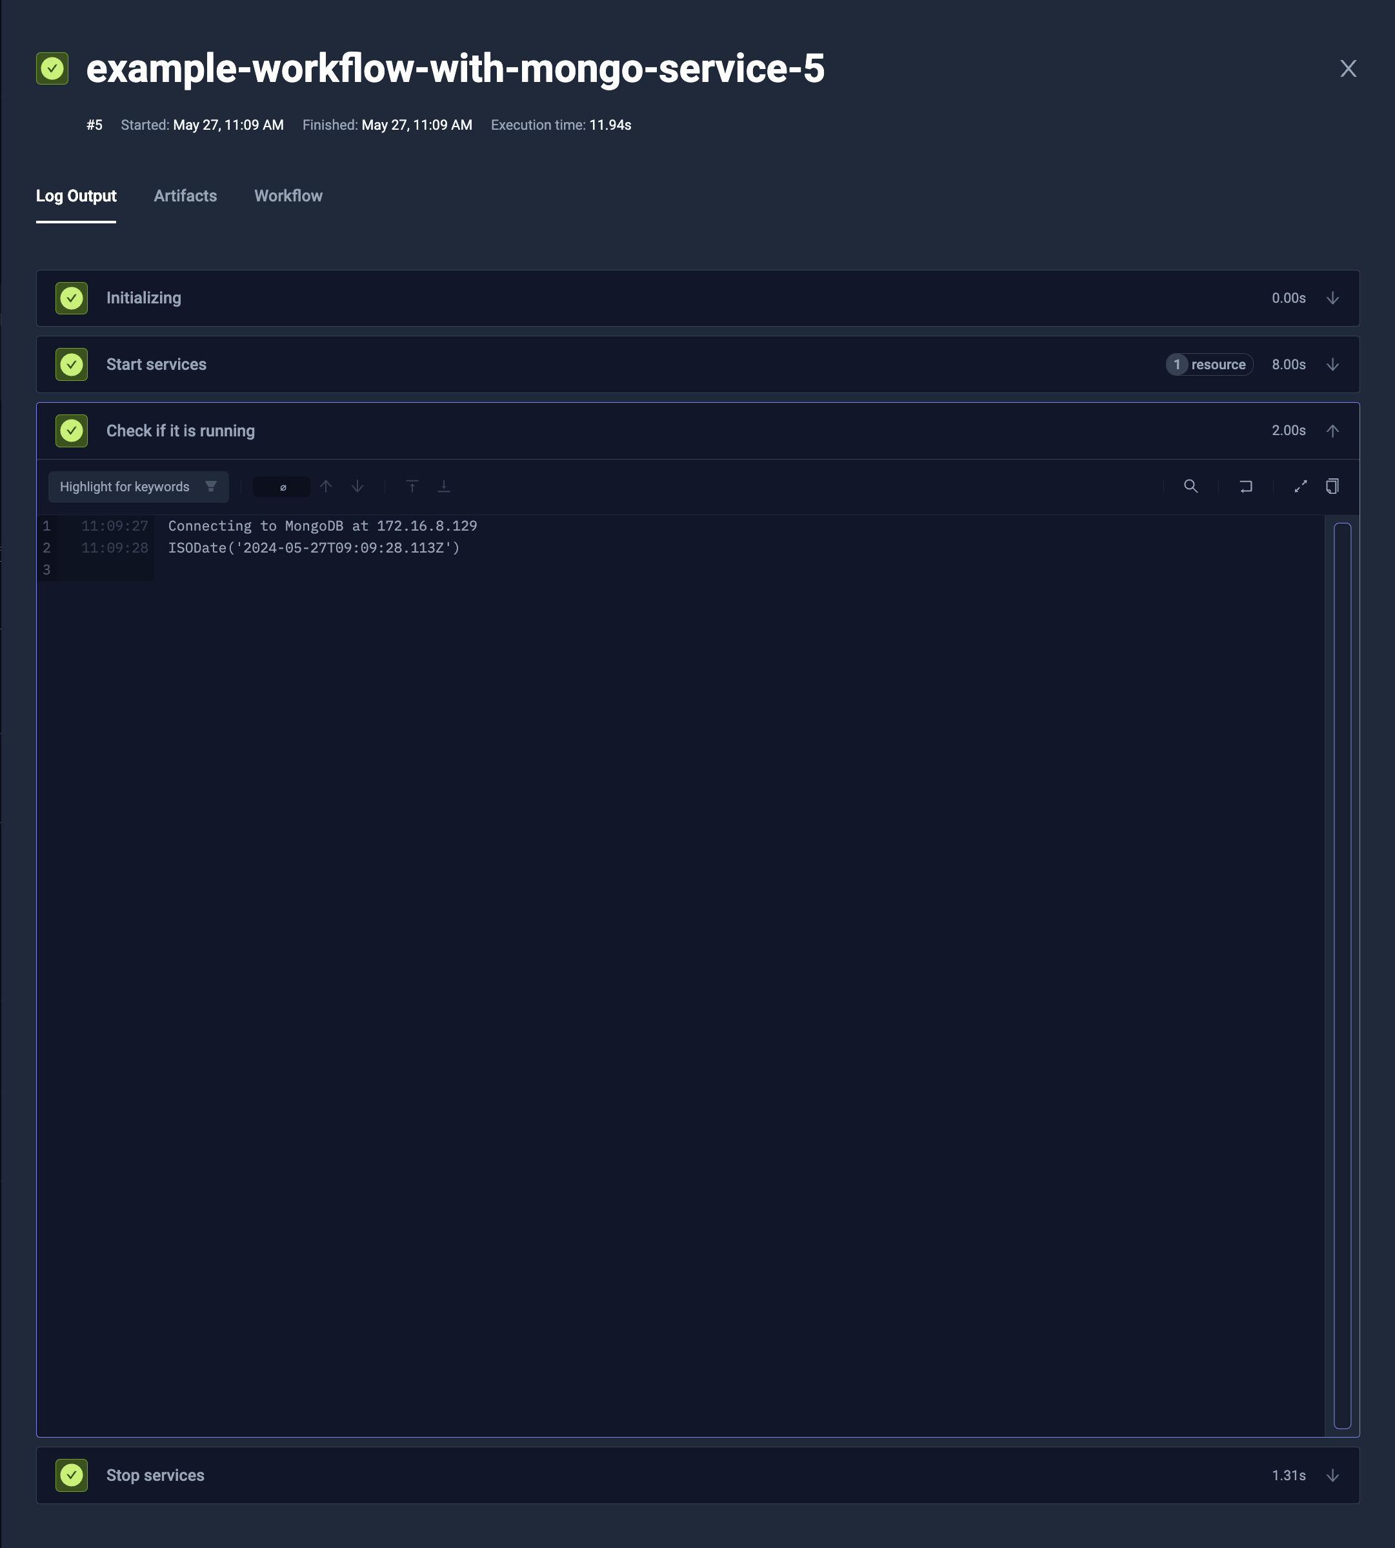Jump to the bottom of the log
This screenshot has height=1548, width=1395.
(444, 486)
